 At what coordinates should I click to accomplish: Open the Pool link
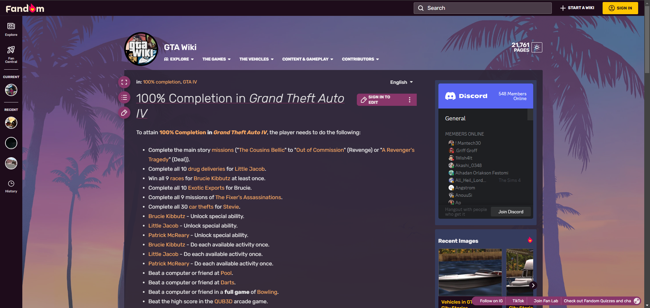tap(226, 273)
